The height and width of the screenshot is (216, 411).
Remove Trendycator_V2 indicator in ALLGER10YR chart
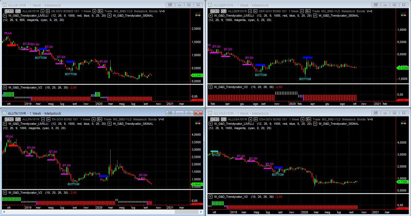210,87
